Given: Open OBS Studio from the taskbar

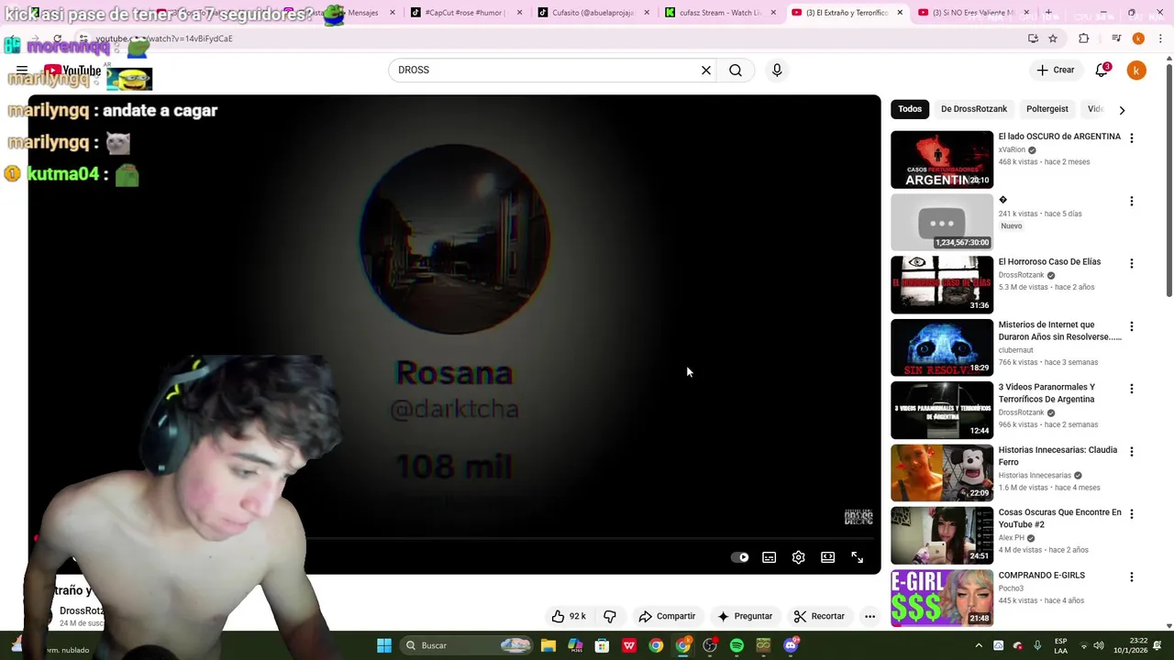Looking at the screenshot, I should pos(710,645).
